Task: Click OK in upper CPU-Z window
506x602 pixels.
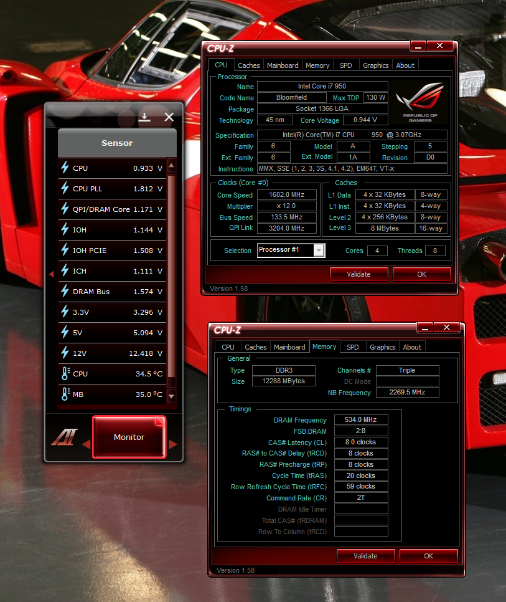Action: tap(422, 274)
